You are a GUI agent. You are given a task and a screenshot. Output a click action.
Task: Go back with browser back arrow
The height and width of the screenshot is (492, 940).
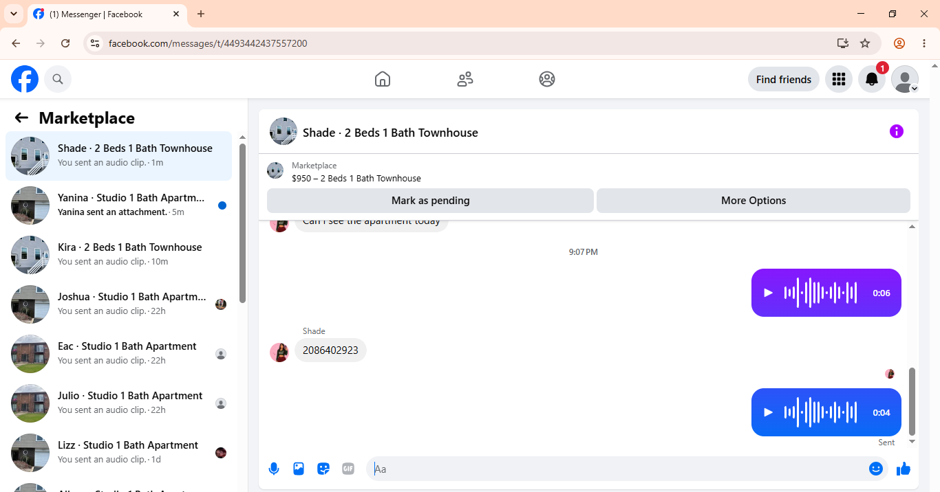[x=16, y=43]
